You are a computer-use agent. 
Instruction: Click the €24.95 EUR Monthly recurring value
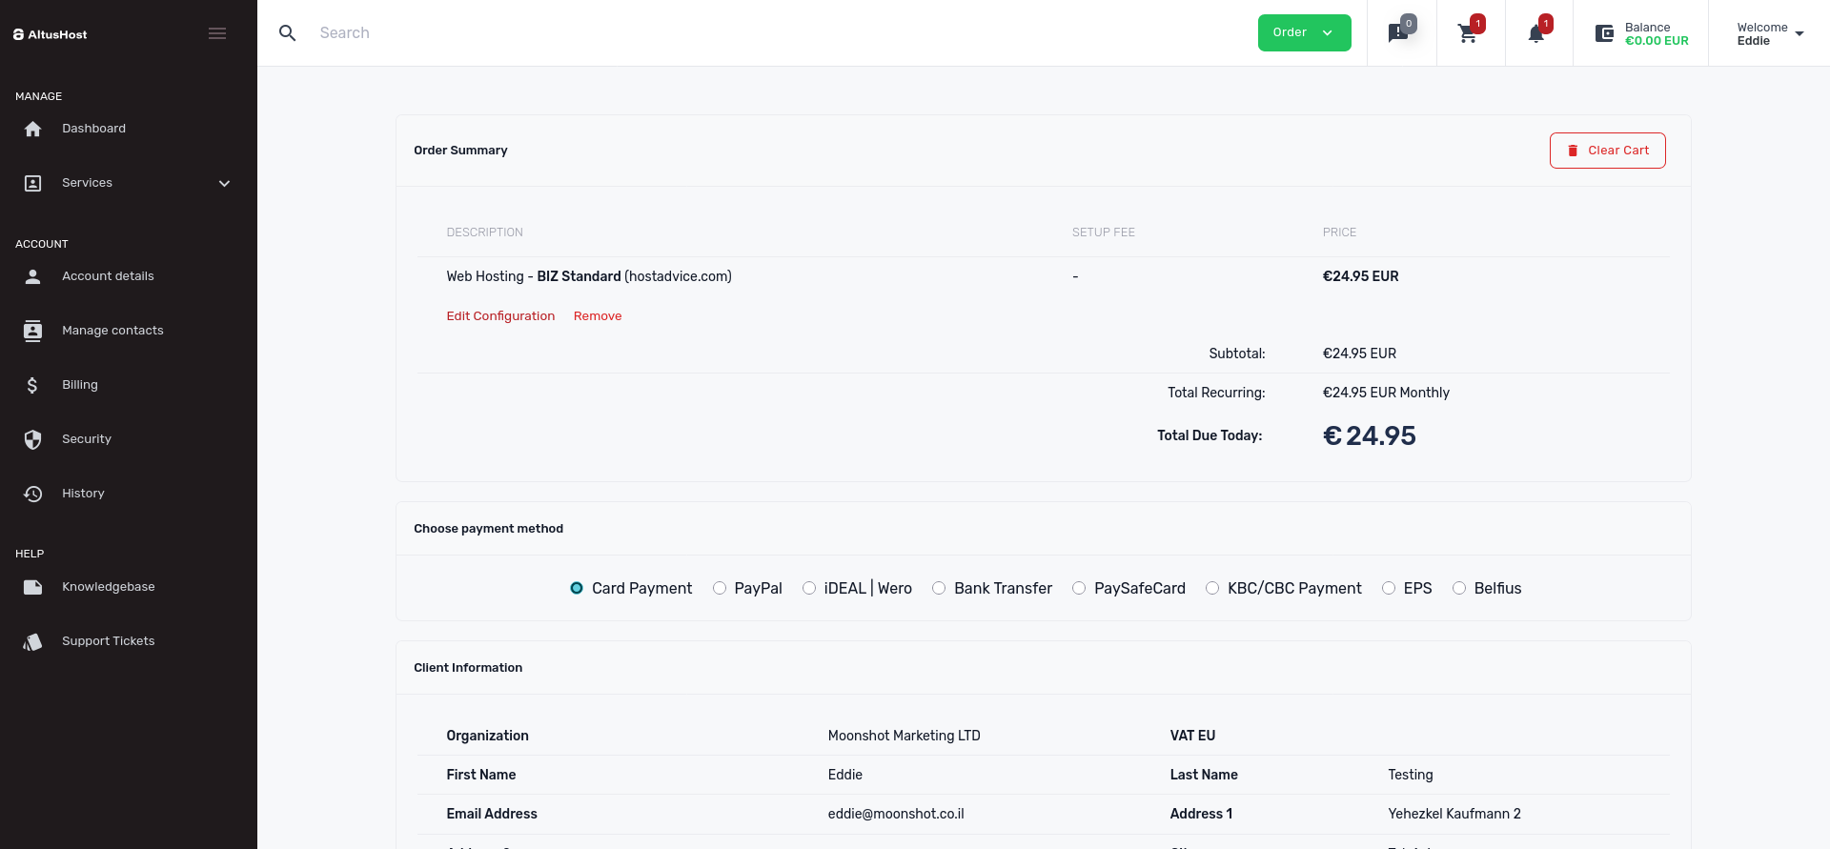click(1386, 393)
